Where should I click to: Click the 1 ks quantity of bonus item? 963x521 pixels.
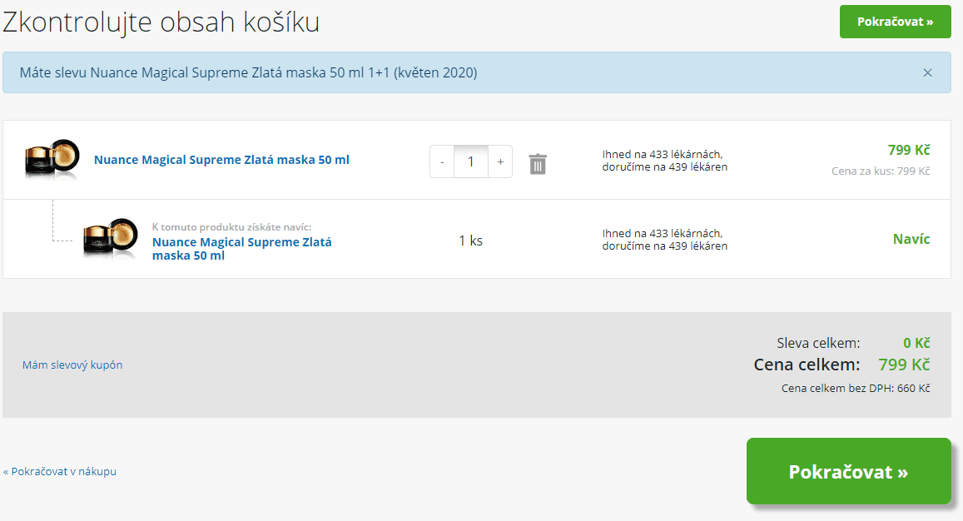471,241
